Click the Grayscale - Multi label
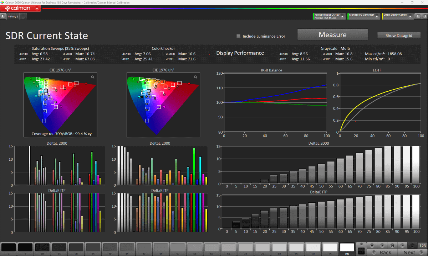Viewport: 428px width, 256px height. (335, 48)
